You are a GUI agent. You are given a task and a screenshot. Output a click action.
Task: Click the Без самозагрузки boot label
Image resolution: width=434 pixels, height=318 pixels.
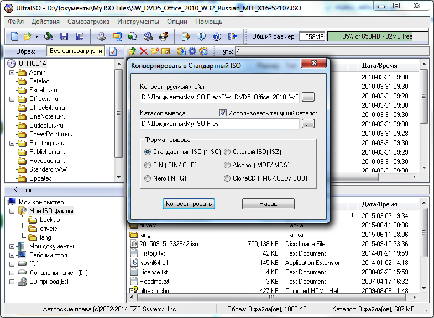pos(76,51)
